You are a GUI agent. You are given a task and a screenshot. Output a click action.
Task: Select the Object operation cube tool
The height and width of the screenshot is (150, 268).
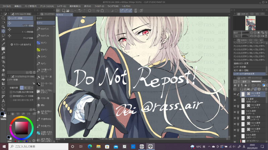(3, 27)
